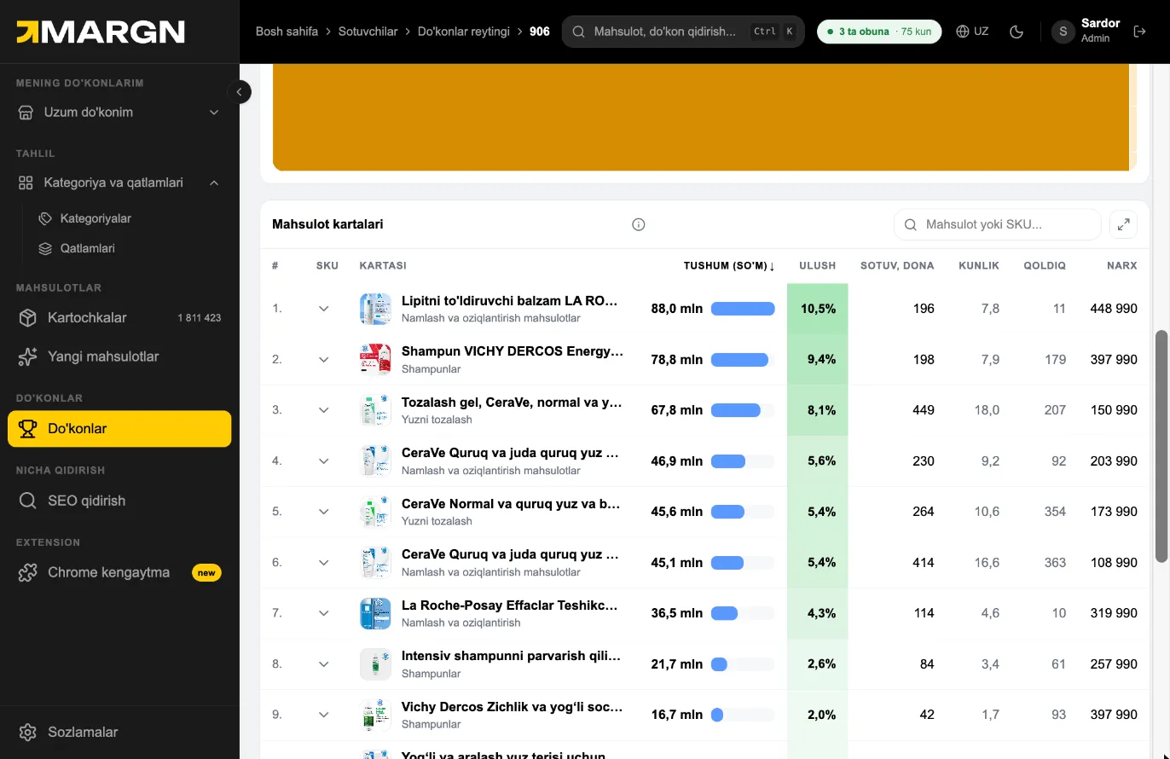The image size is (1170, 759).
Task: Open SEO qidirish page
Action: click(x=119, y=501)
